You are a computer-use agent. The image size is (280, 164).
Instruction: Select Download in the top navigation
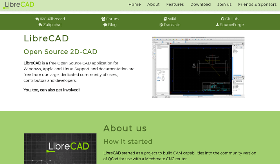click(200, 5)
